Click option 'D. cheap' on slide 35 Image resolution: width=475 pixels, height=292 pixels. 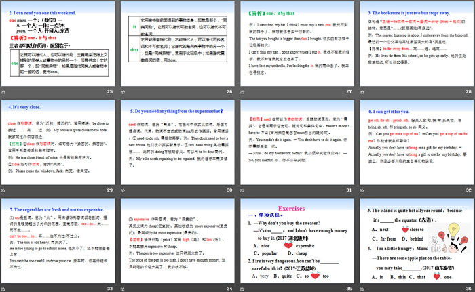tap(297, 253)
